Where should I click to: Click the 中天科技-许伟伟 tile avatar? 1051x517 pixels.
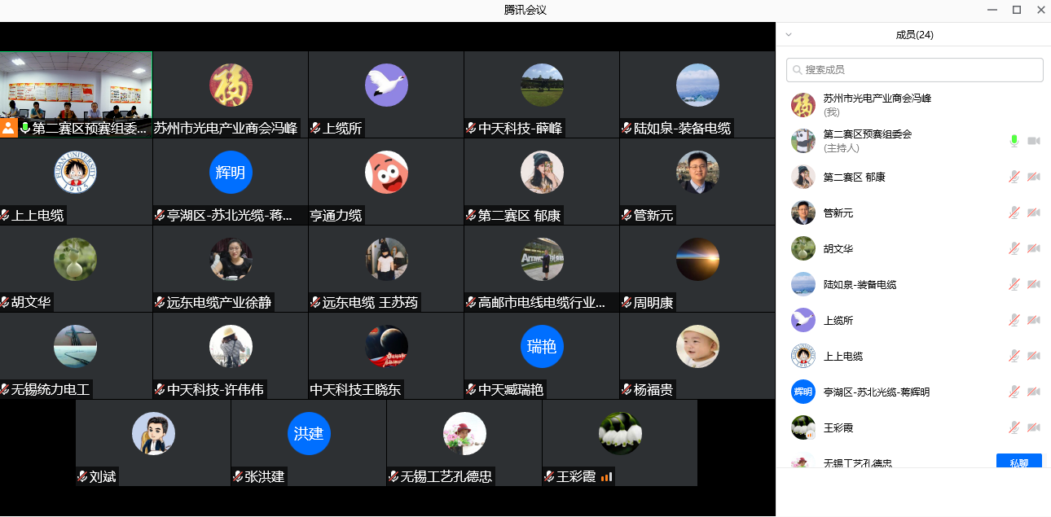(x=231, y=346)
